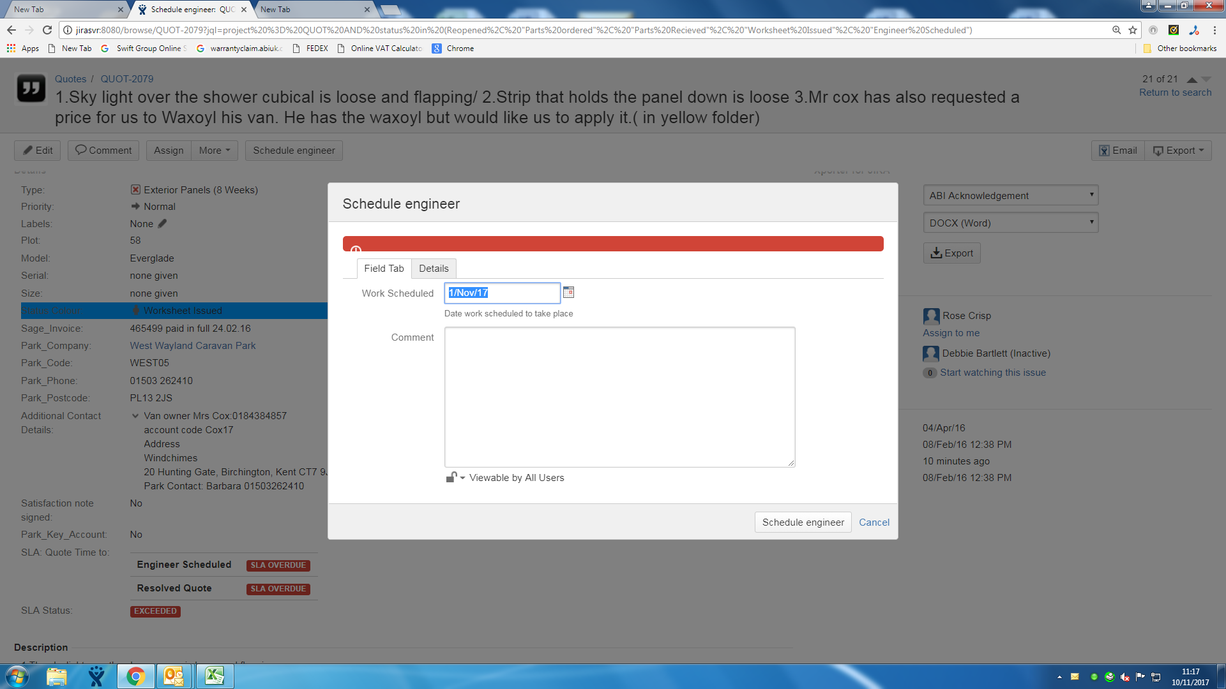Bookmark page with star icon

point(1133,30)
